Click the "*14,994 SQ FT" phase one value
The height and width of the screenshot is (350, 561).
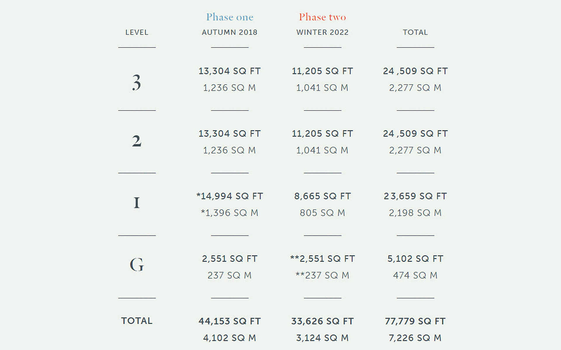click(230, 196)
